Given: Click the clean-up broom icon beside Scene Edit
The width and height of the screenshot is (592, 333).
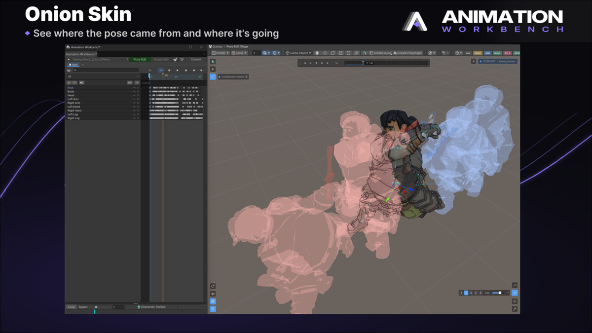Looking at the screenshot, I should pyautogui.click(x=175, y=59).
